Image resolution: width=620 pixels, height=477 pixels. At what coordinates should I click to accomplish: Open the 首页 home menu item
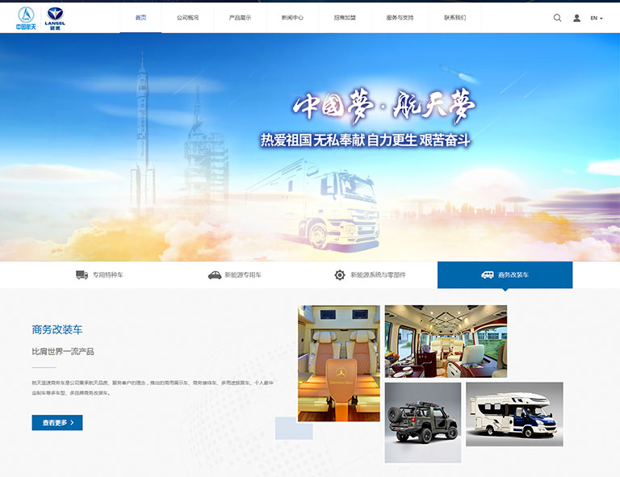click(140, 18)
